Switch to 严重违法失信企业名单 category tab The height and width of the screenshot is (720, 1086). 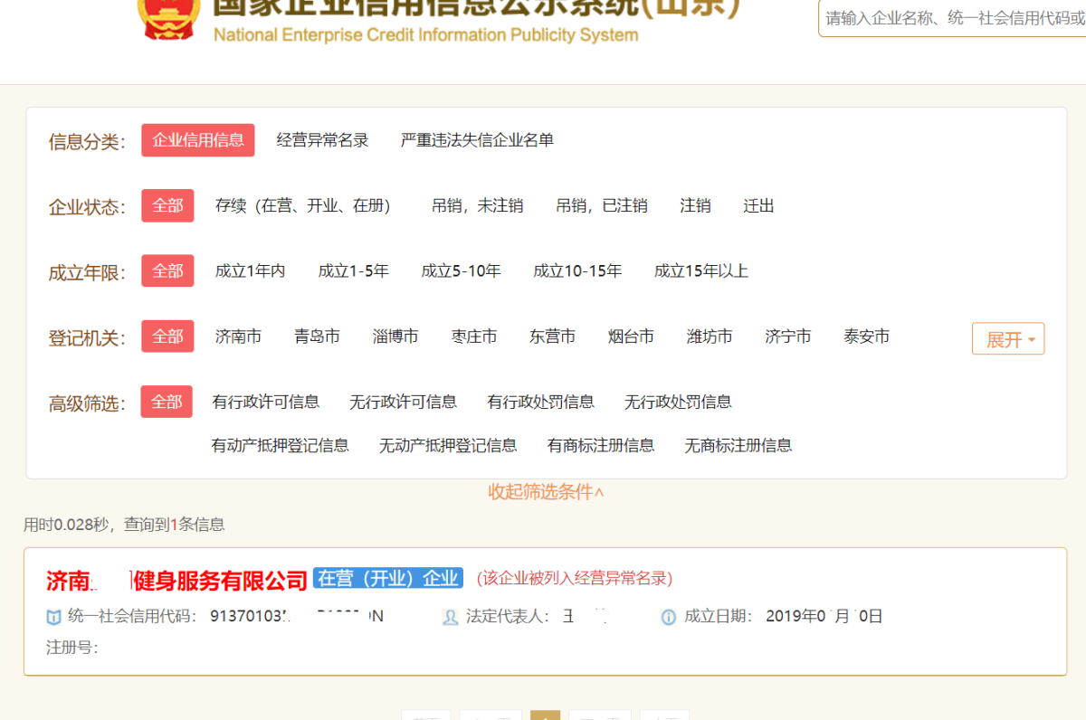click(x=477, y=140)
